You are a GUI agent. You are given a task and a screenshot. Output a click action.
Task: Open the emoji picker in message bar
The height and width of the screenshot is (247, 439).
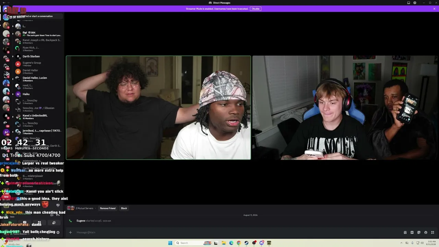tap(426, 232)
